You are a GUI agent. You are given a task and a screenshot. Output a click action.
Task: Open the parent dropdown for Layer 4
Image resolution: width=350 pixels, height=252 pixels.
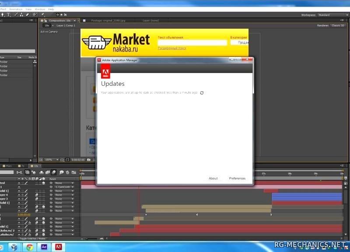coord(64,195)
